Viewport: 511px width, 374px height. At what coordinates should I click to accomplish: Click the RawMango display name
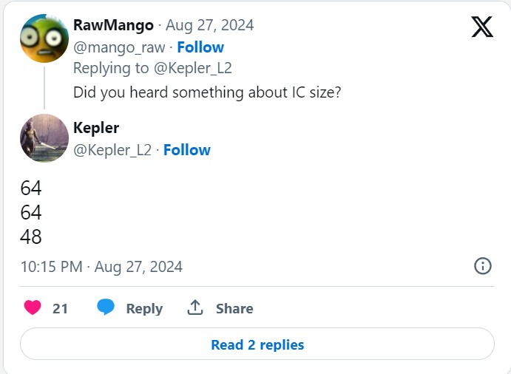(x=113, y=25)
